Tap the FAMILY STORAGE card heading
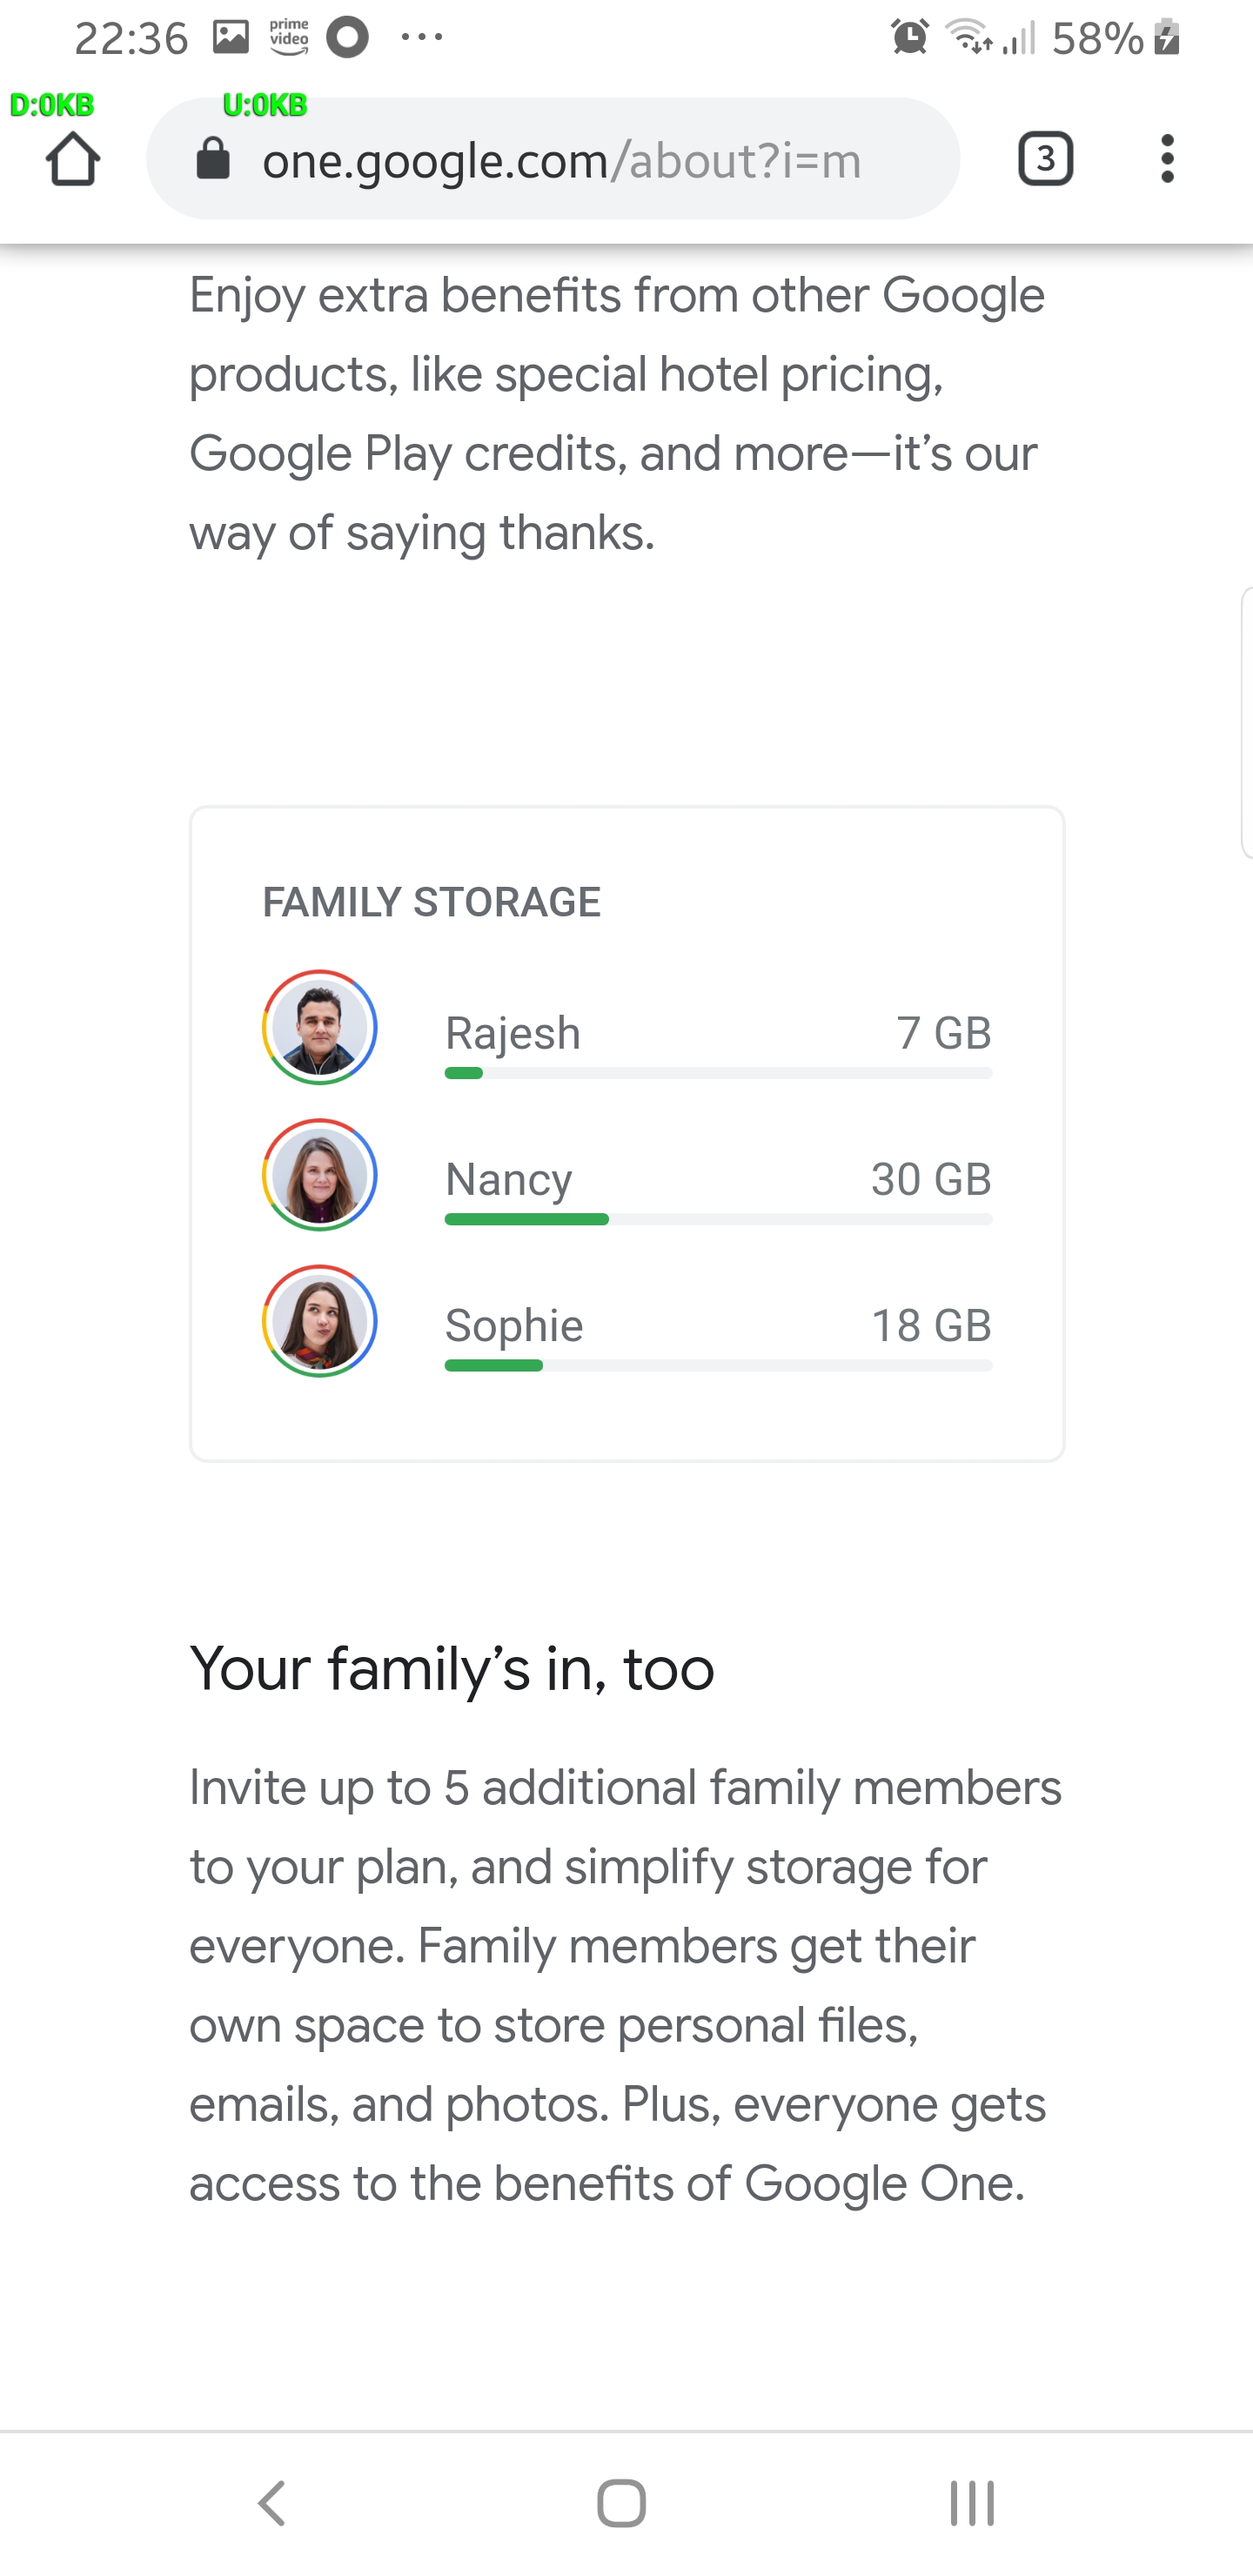 point(431,902)
